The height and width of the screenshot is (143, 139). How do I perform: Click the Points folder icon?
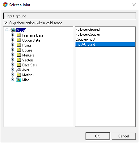click(x=19, y=45)
